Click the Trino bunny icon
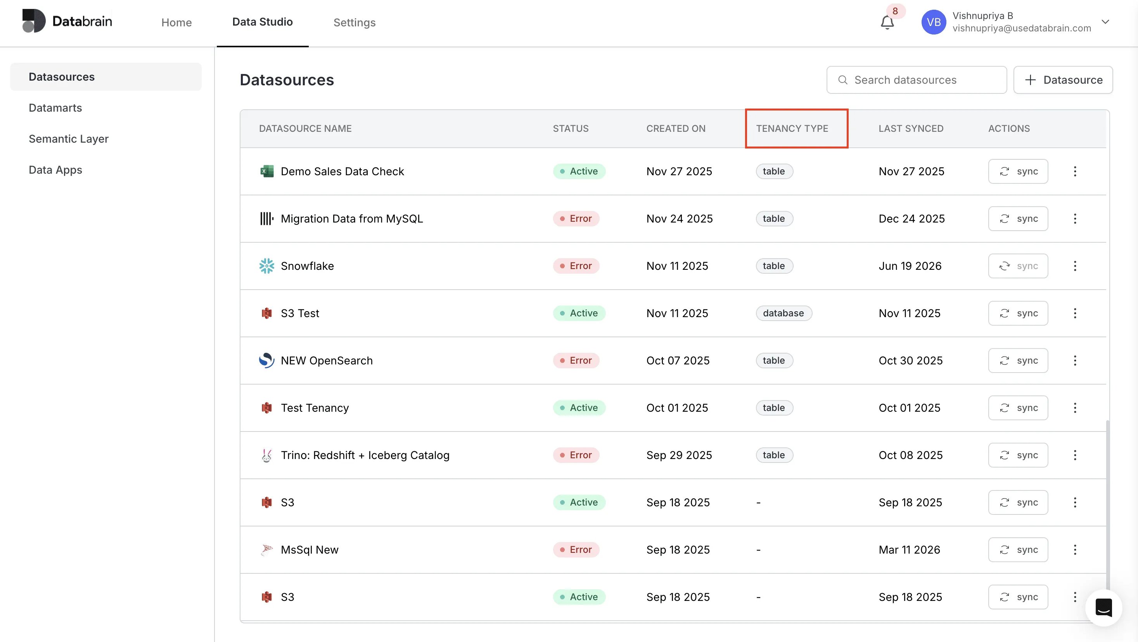1138x642 pixels. [x=267, y=455]
